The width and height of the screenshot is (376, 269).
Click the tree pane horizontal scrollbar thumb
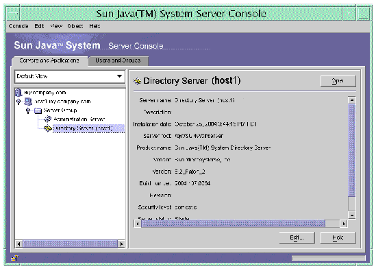tap(70, 244)
